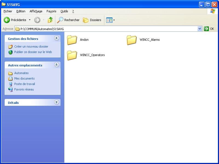Open the Précédente history dropdown arrow
This screenshot has height=164, width=219.
point(30,20)
